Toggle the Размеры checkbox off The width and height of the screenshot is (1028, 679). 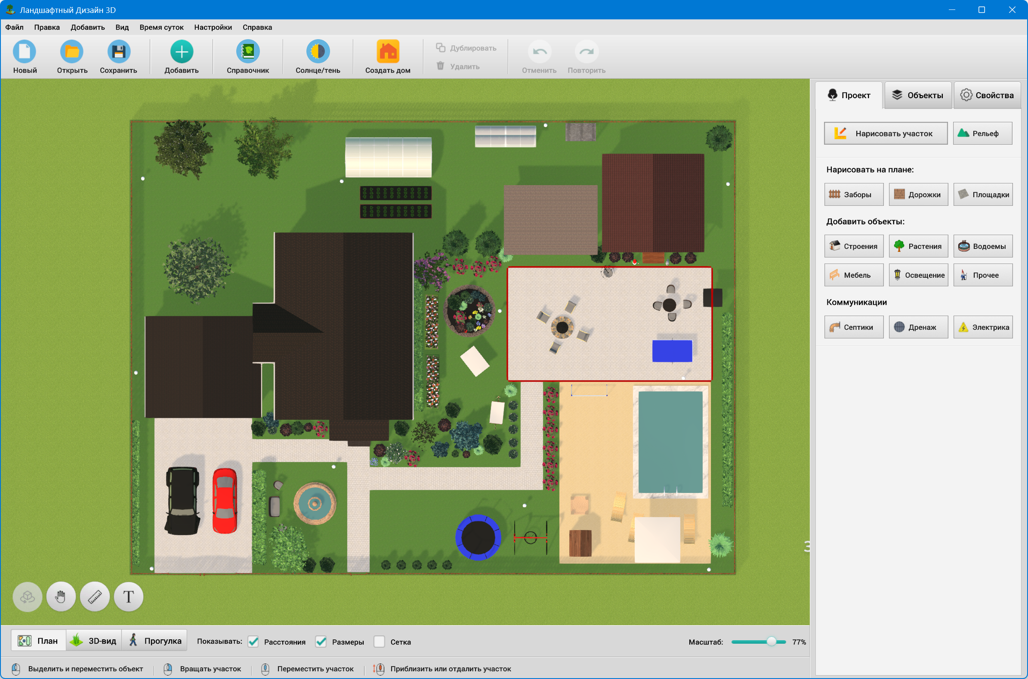point(321,642)
